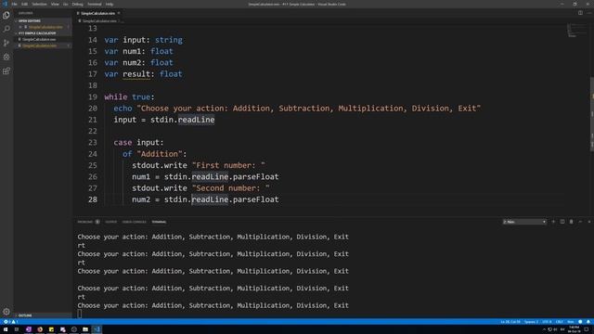Screen dimensions: 594x334
Task: Close the terminal panel
Action: (589, 222)
